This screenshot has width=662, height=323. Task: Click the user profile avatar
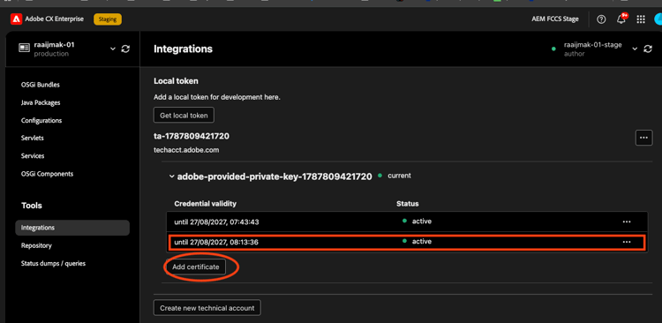coord(658,19)
